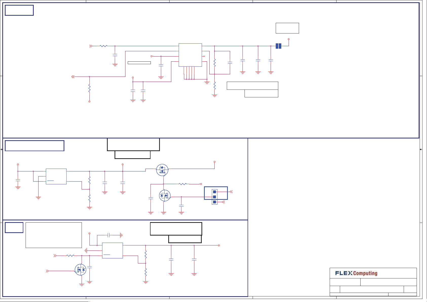The width and height of the screenshot is (427, 302).
Task: Select the horizontal resistor in bottom section input
Action: pos(70,256)
